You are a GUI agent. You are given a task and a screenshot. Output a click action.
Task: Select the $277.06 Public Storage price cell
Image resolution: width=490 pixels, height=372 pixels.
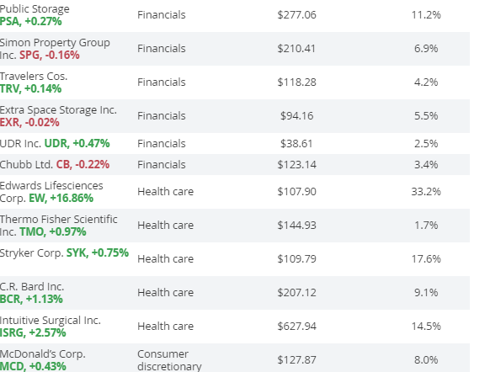point(296,14)
